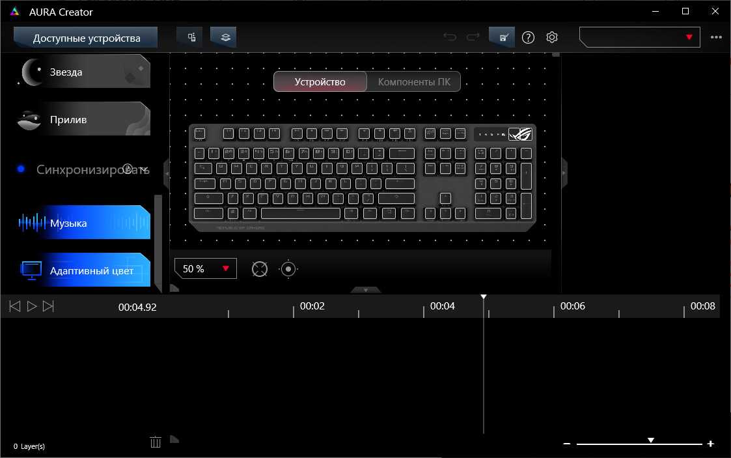Click the save and apply icon
The image size is (731, 458).
(x=503, y=37)
